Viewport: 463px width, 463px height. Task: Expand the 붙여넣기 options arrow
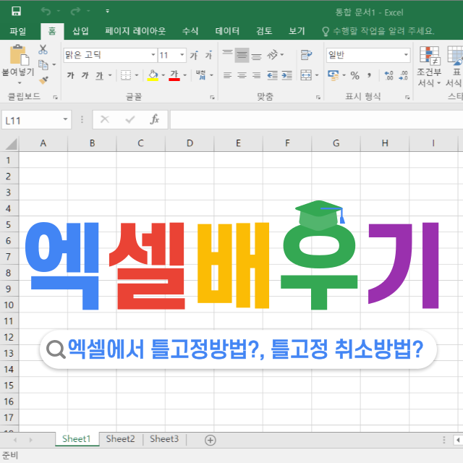[x=20, y=83]
